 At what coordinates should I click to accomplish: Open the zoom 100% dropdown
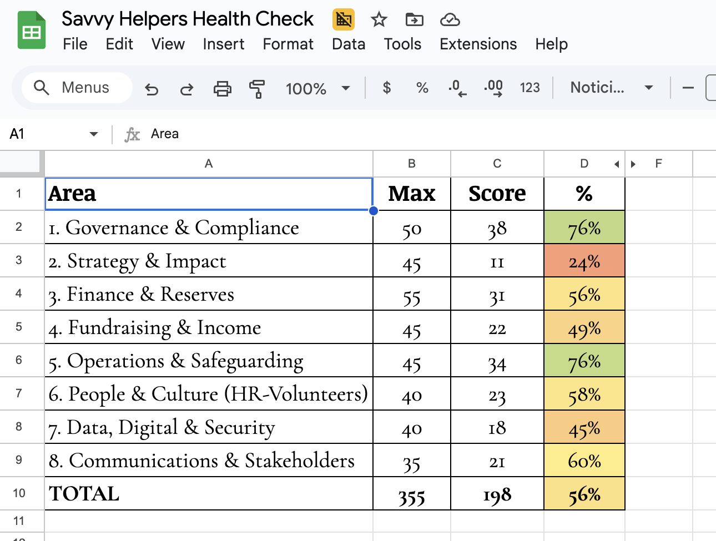pos(317,88)
